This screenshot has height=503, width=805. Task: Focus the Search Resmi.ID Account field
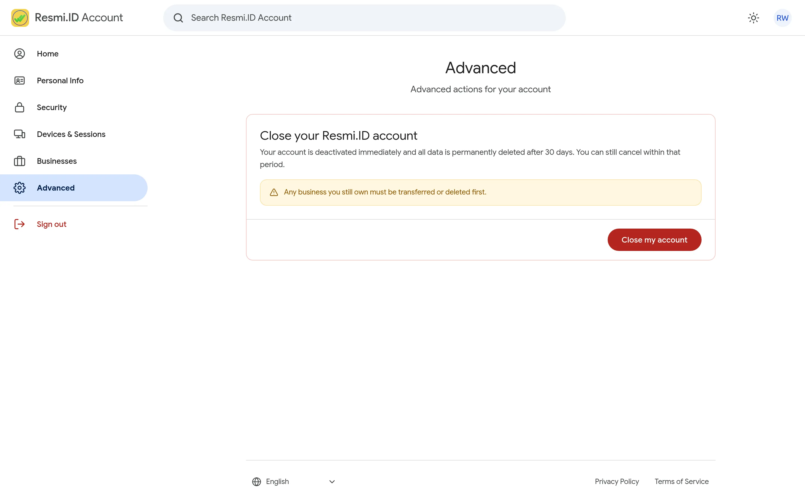point(364,18)
